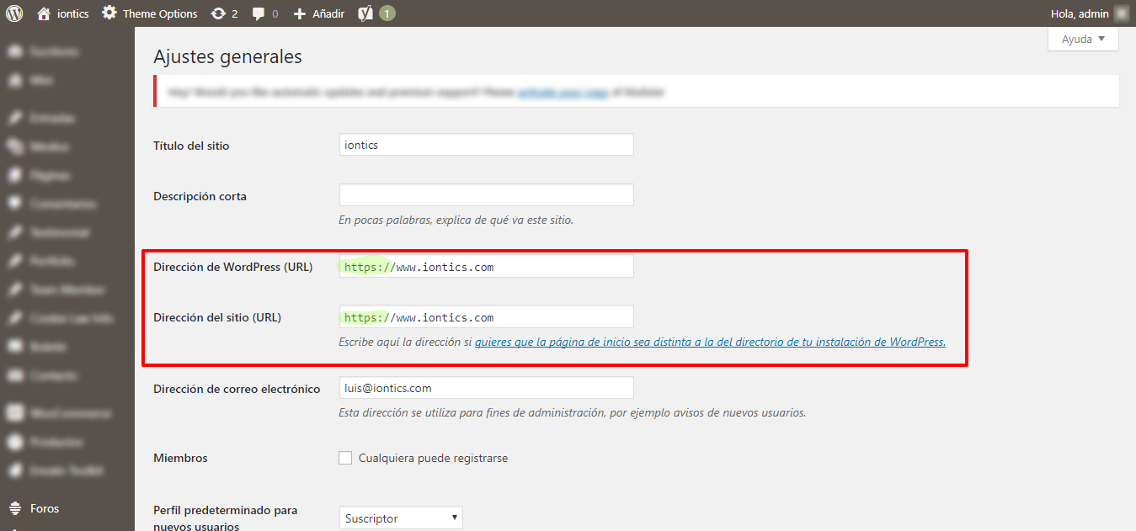Screen dimensions: 1136x531
Task: Click the Dirección de WordPress URL field
Action: [486, 267]
